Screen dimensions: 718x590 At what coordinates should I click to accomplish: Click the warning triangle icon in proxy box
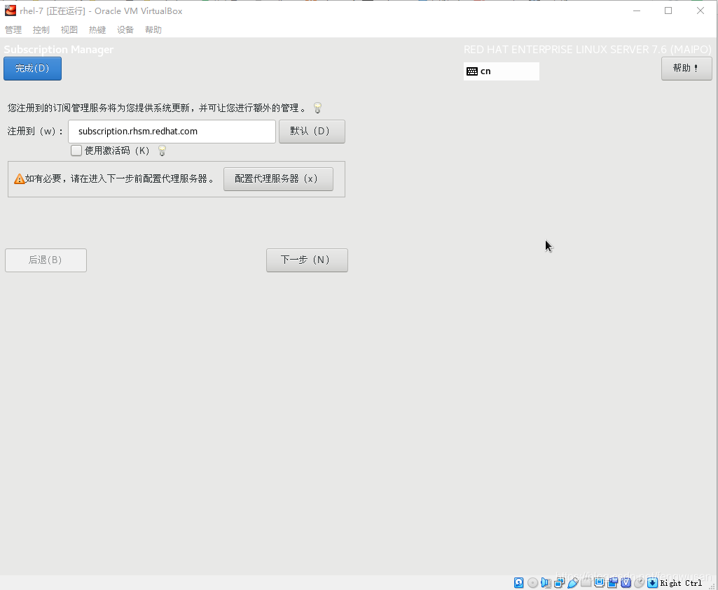[x=19, y=179]
